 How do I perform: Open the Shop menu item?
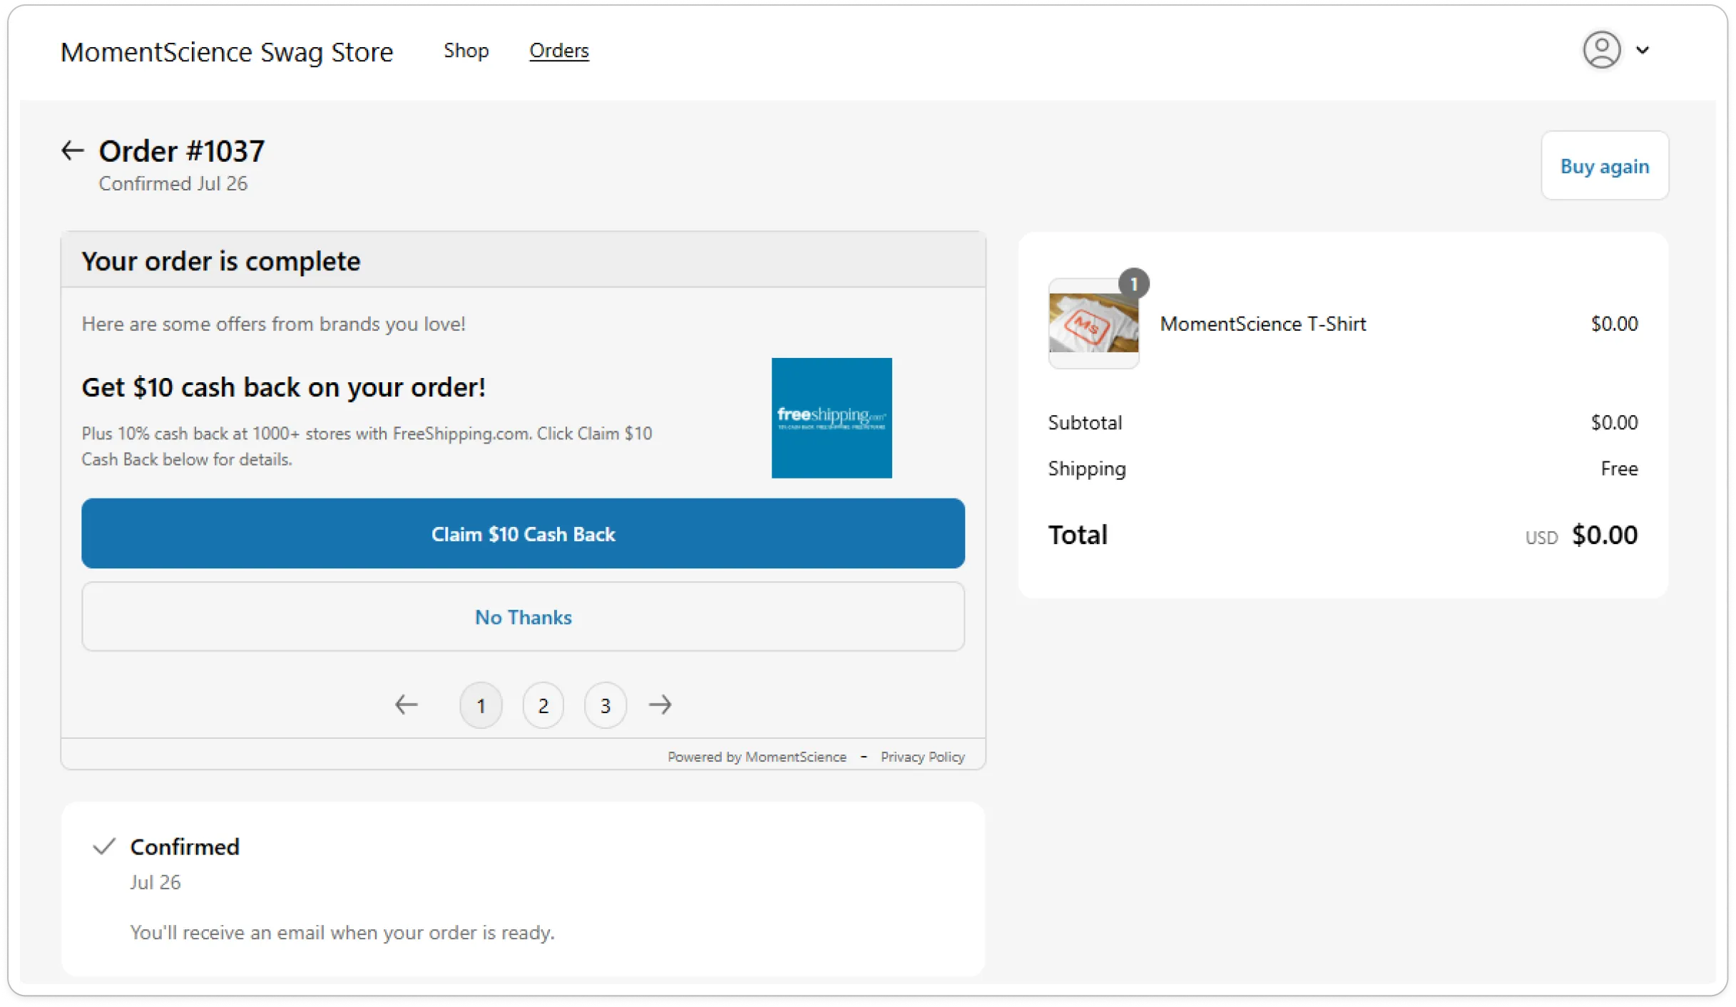tap(466, 50)
